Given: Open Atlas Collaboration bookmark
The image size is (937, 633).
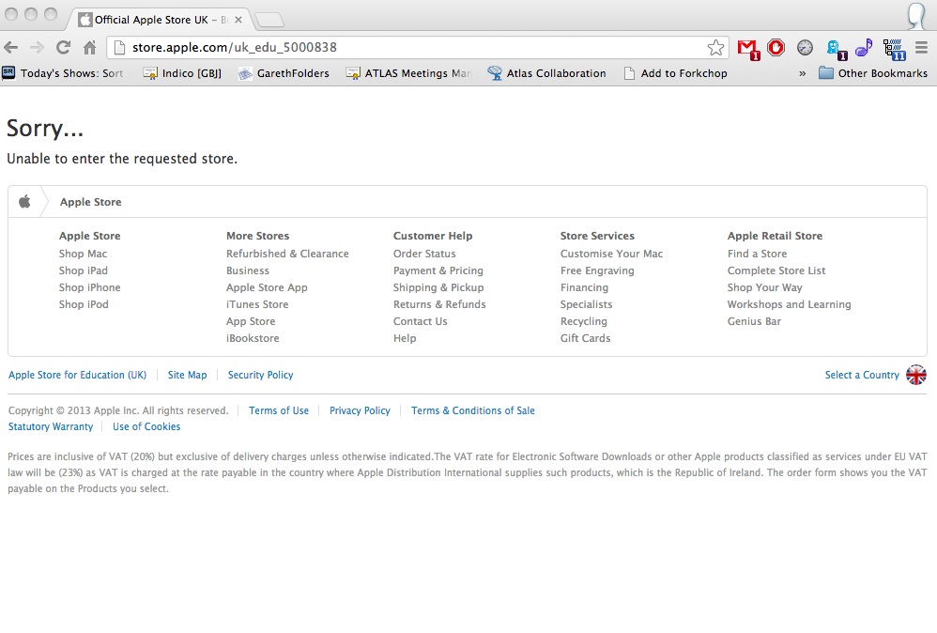Looking at the screenshot, I should tap(546, 73).
